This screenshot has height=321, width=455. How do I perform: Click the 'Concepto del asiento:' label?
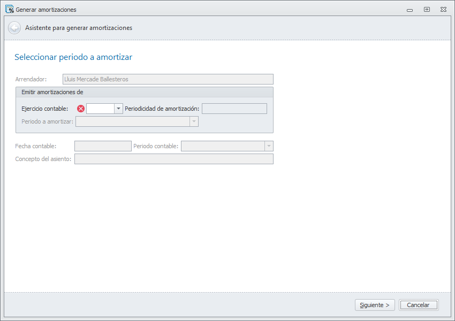43,159
